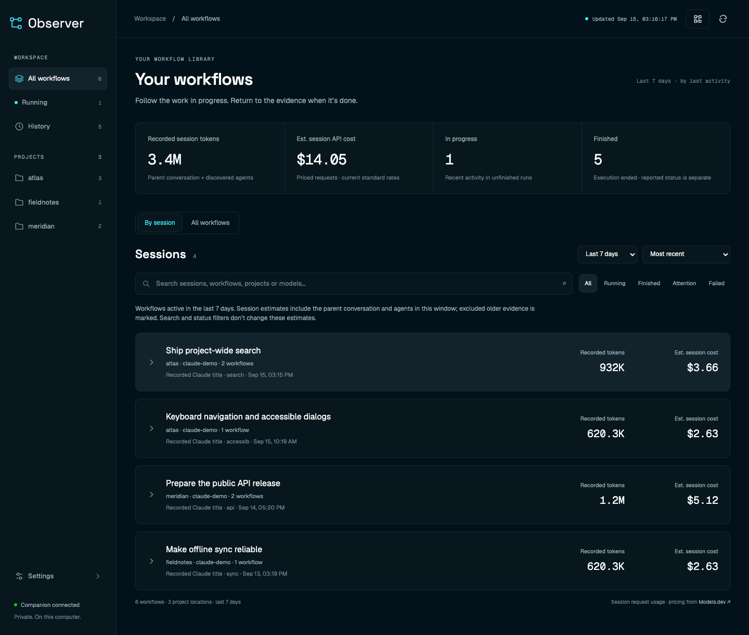Open the QR code pairing icon
749x635 pixels.
[x=698, y=19]
